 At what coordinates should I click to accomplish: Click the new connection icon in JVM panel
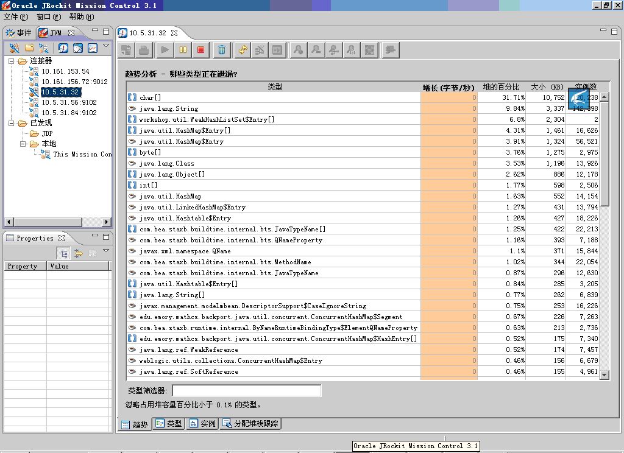(x=14, y=48)
